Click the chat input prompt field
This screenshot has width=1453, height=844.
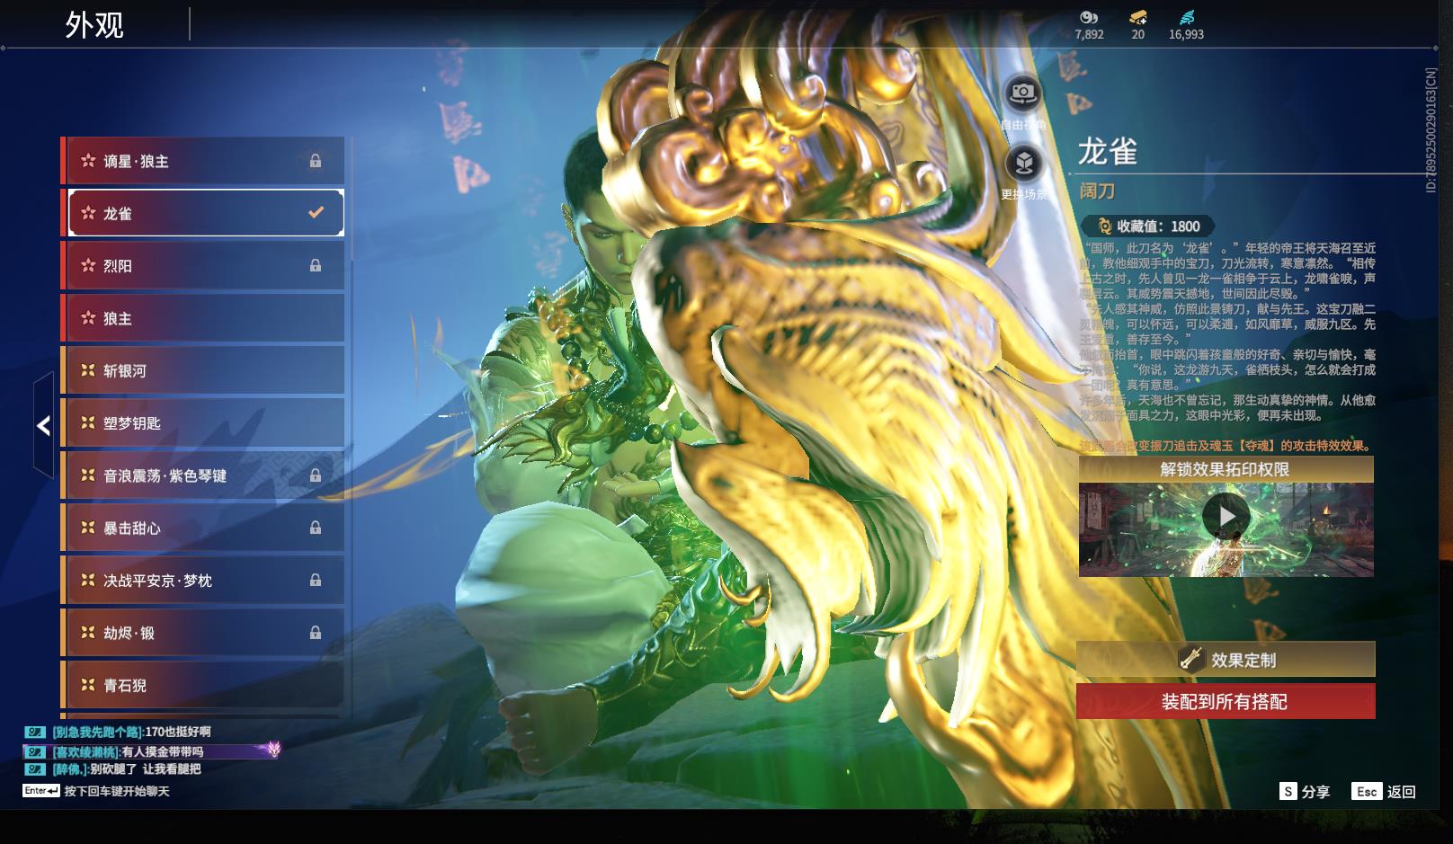(117, 791)
